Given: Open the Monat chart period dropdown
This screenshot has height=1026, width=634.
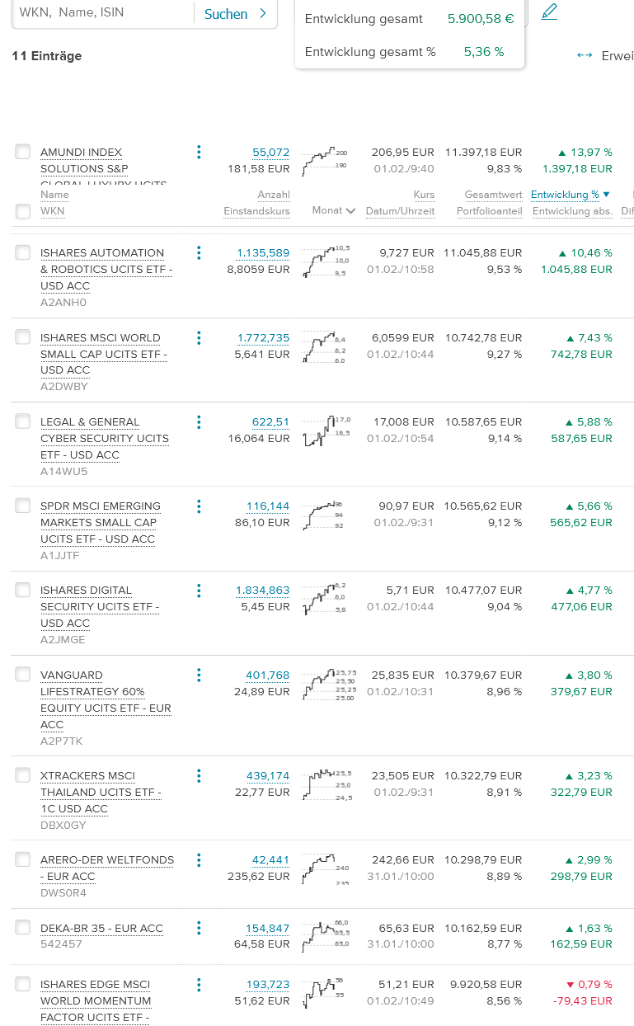Looking at the screenshot, I should (333, 211).
